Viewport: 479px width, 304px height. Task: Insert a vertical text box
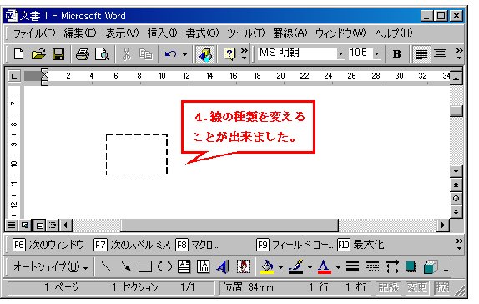(203, 266)
